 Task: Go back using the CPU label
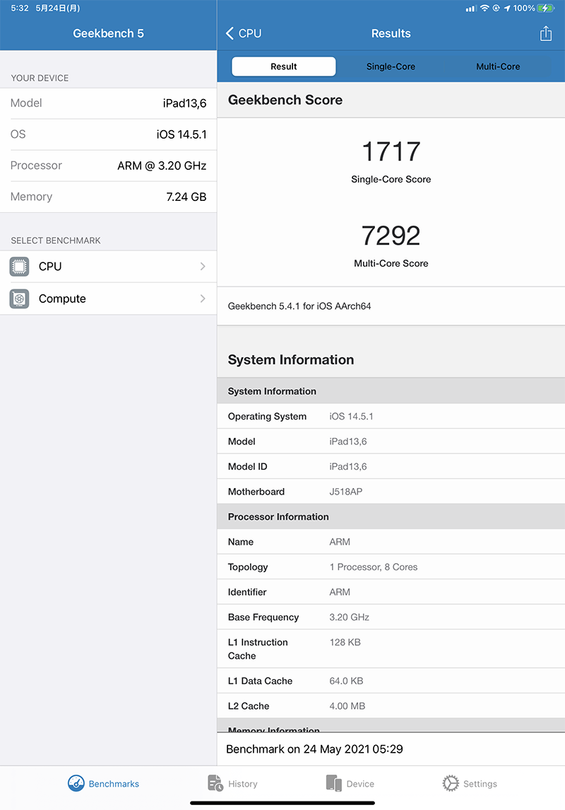click(x=250, y=33)
